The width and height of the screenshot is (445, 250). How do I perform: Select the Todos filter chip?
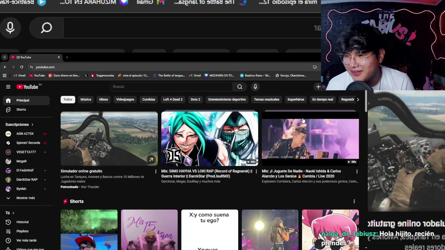click(x=68, y=100)
